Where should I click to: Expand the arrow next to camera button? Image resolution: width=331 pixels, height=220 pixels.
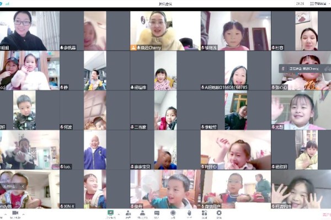pos(23,214)
